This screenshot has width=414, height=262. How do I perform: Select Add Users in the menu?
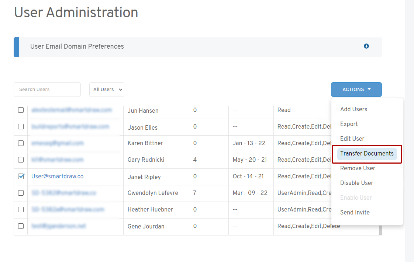coord(353,109)
